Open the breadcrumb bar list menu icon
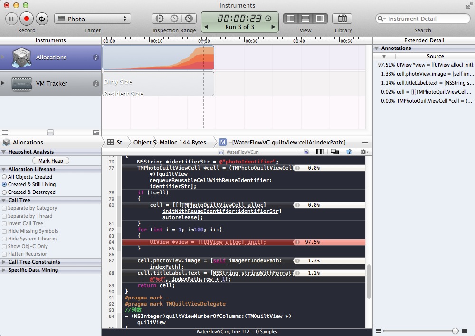This screenshot has height=336, width=475. (x=365, y=143)
